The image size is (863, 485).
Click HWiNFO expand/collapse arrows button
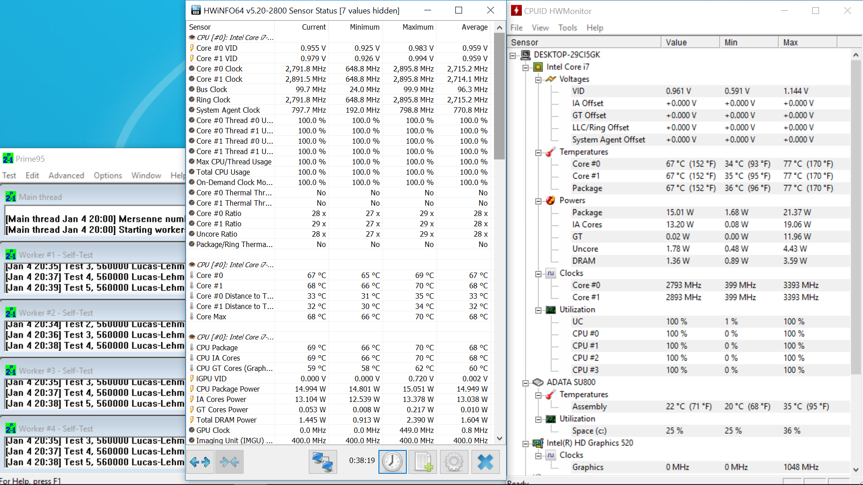pos(200,462)
